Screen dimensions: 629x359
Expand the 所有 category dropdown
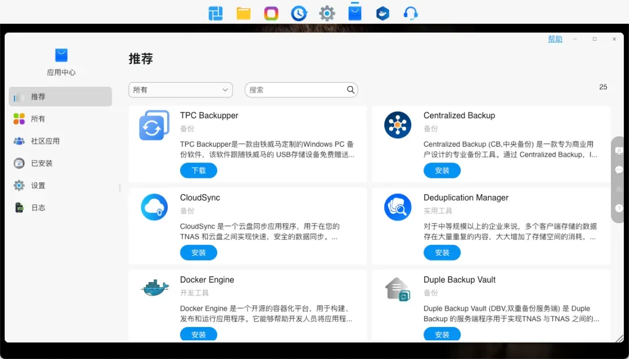[x=181, y=90]
